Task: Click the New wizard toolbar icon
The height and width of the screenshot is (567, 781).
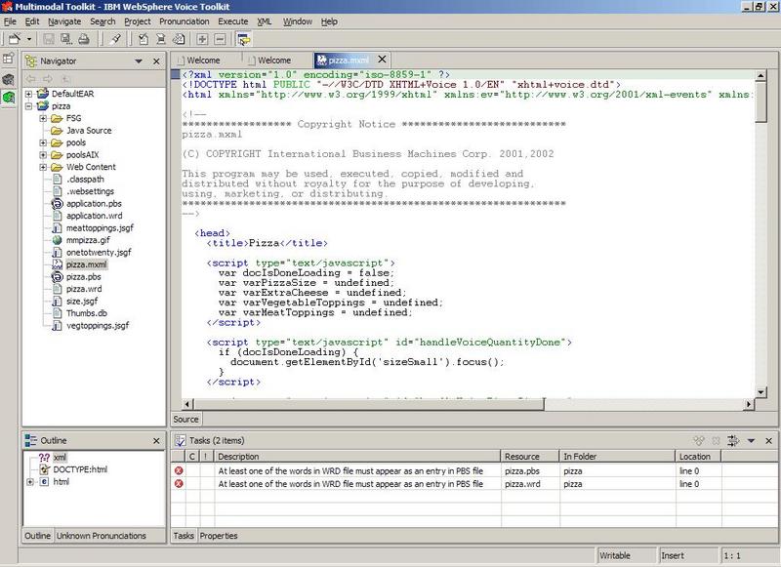Action: tap(15, 39)
